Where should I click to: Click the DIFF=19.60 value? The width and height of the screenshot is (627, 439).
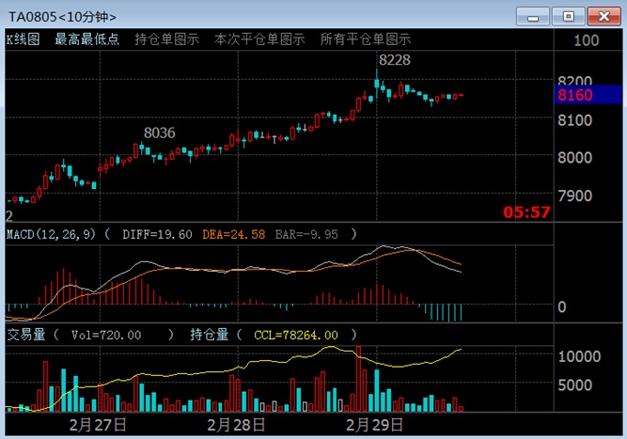point(157,234)
